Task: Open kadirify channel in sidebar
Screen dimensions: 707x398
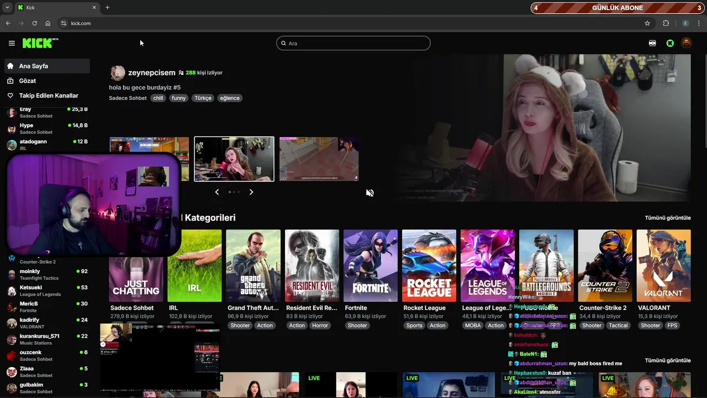Action: 47,323
